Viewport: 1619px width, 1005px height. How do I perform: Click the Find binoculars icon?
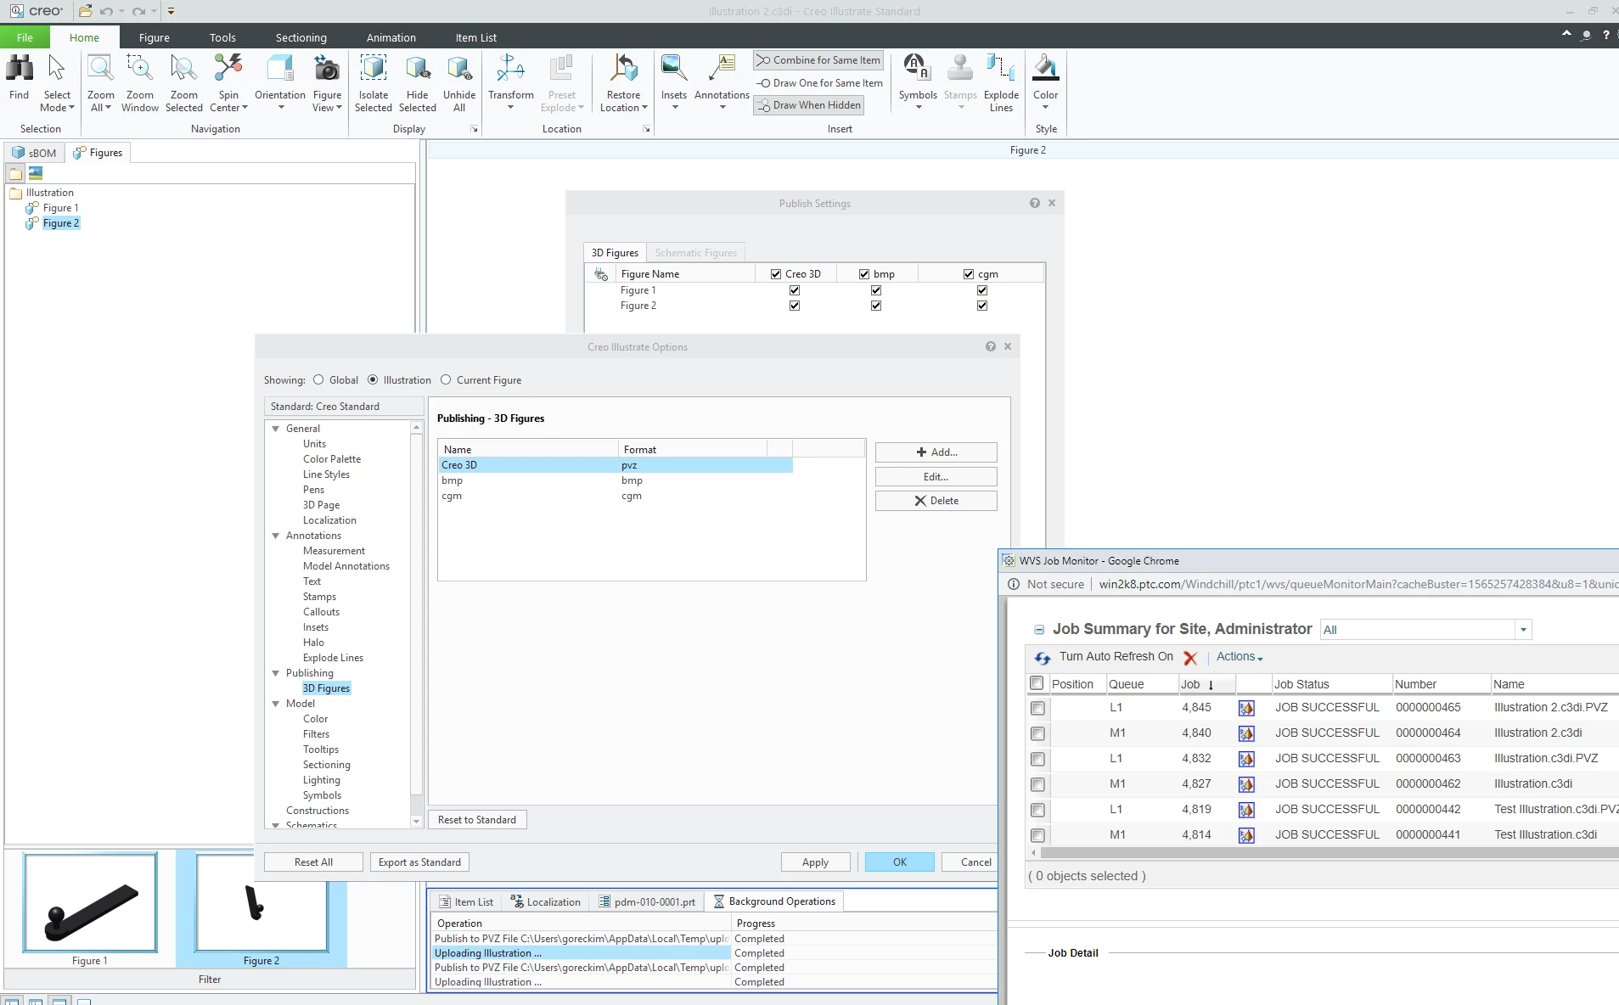point(20,69)
